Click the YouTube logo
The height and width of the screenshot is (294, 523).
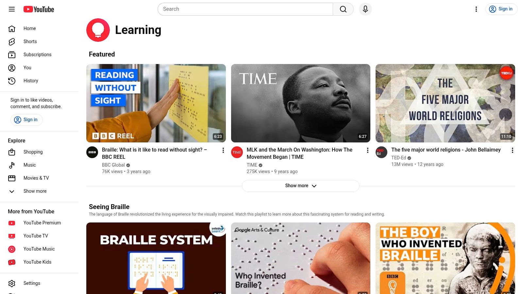(x=39, y=9)
